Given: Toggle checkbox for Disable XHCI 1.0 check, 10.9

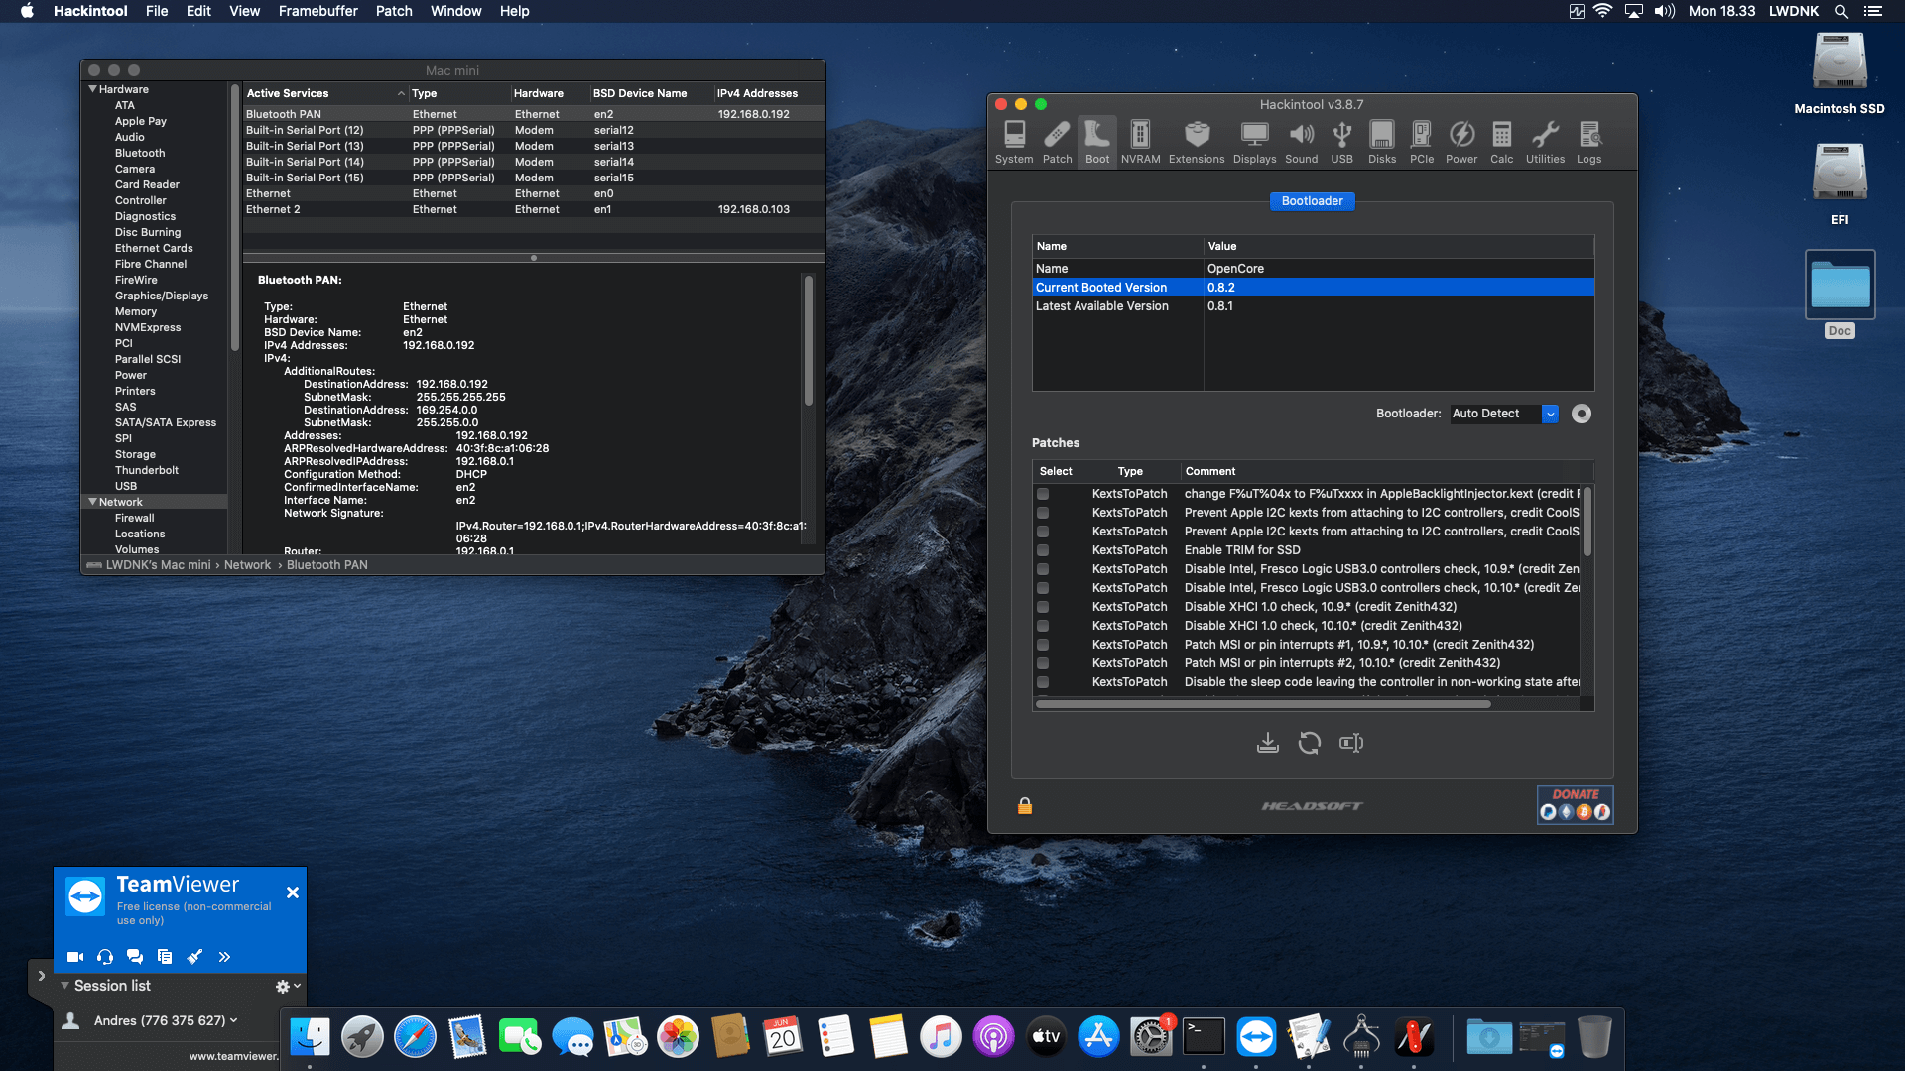Looking at the screenshot, I should click(x=1043, y=607).
